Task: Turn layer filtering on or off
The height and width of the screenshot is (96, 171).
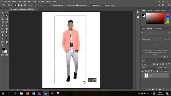Action: pos(169,63)
